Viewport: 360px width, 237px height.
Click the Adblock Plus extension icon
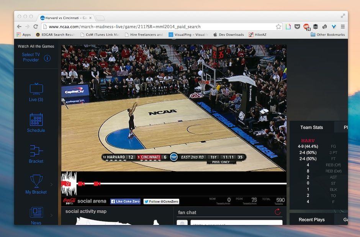[x=306, y=27]
